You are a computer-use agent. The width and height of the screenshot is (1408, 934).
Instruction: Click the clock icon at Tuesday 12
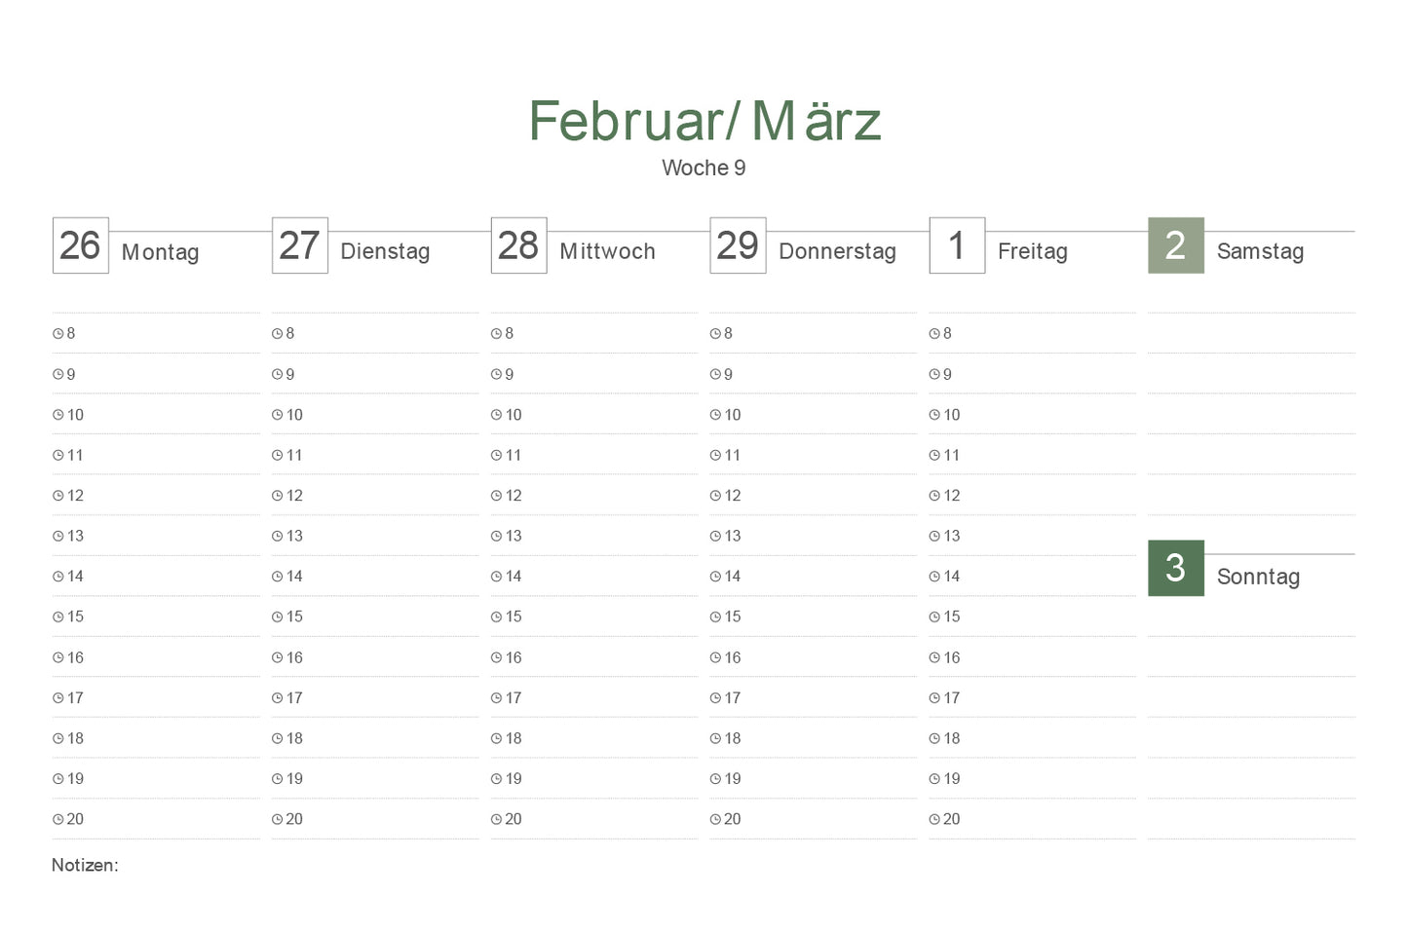(x=277, y=496)
